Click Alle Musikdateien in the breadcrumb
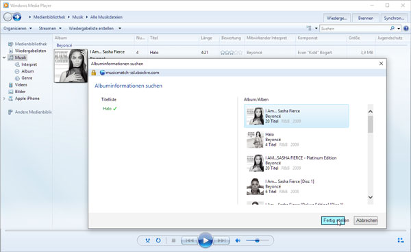This screenshot has height=252, width=411. [106, 17]
